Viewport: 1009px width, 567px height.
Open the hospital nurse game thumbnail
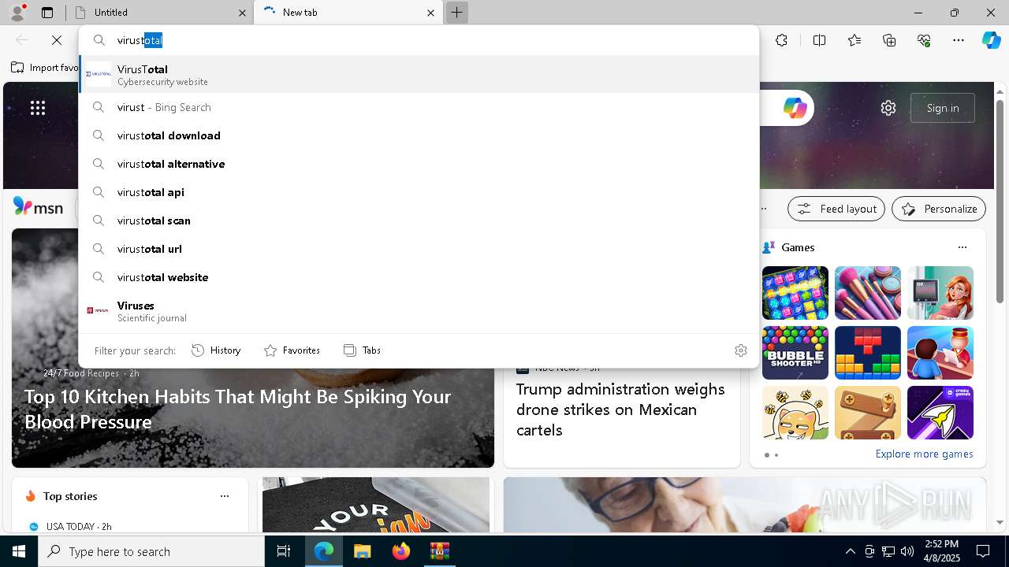940,293
